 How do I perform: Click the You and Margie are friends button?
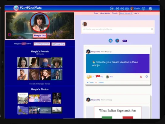coord(42,44)
